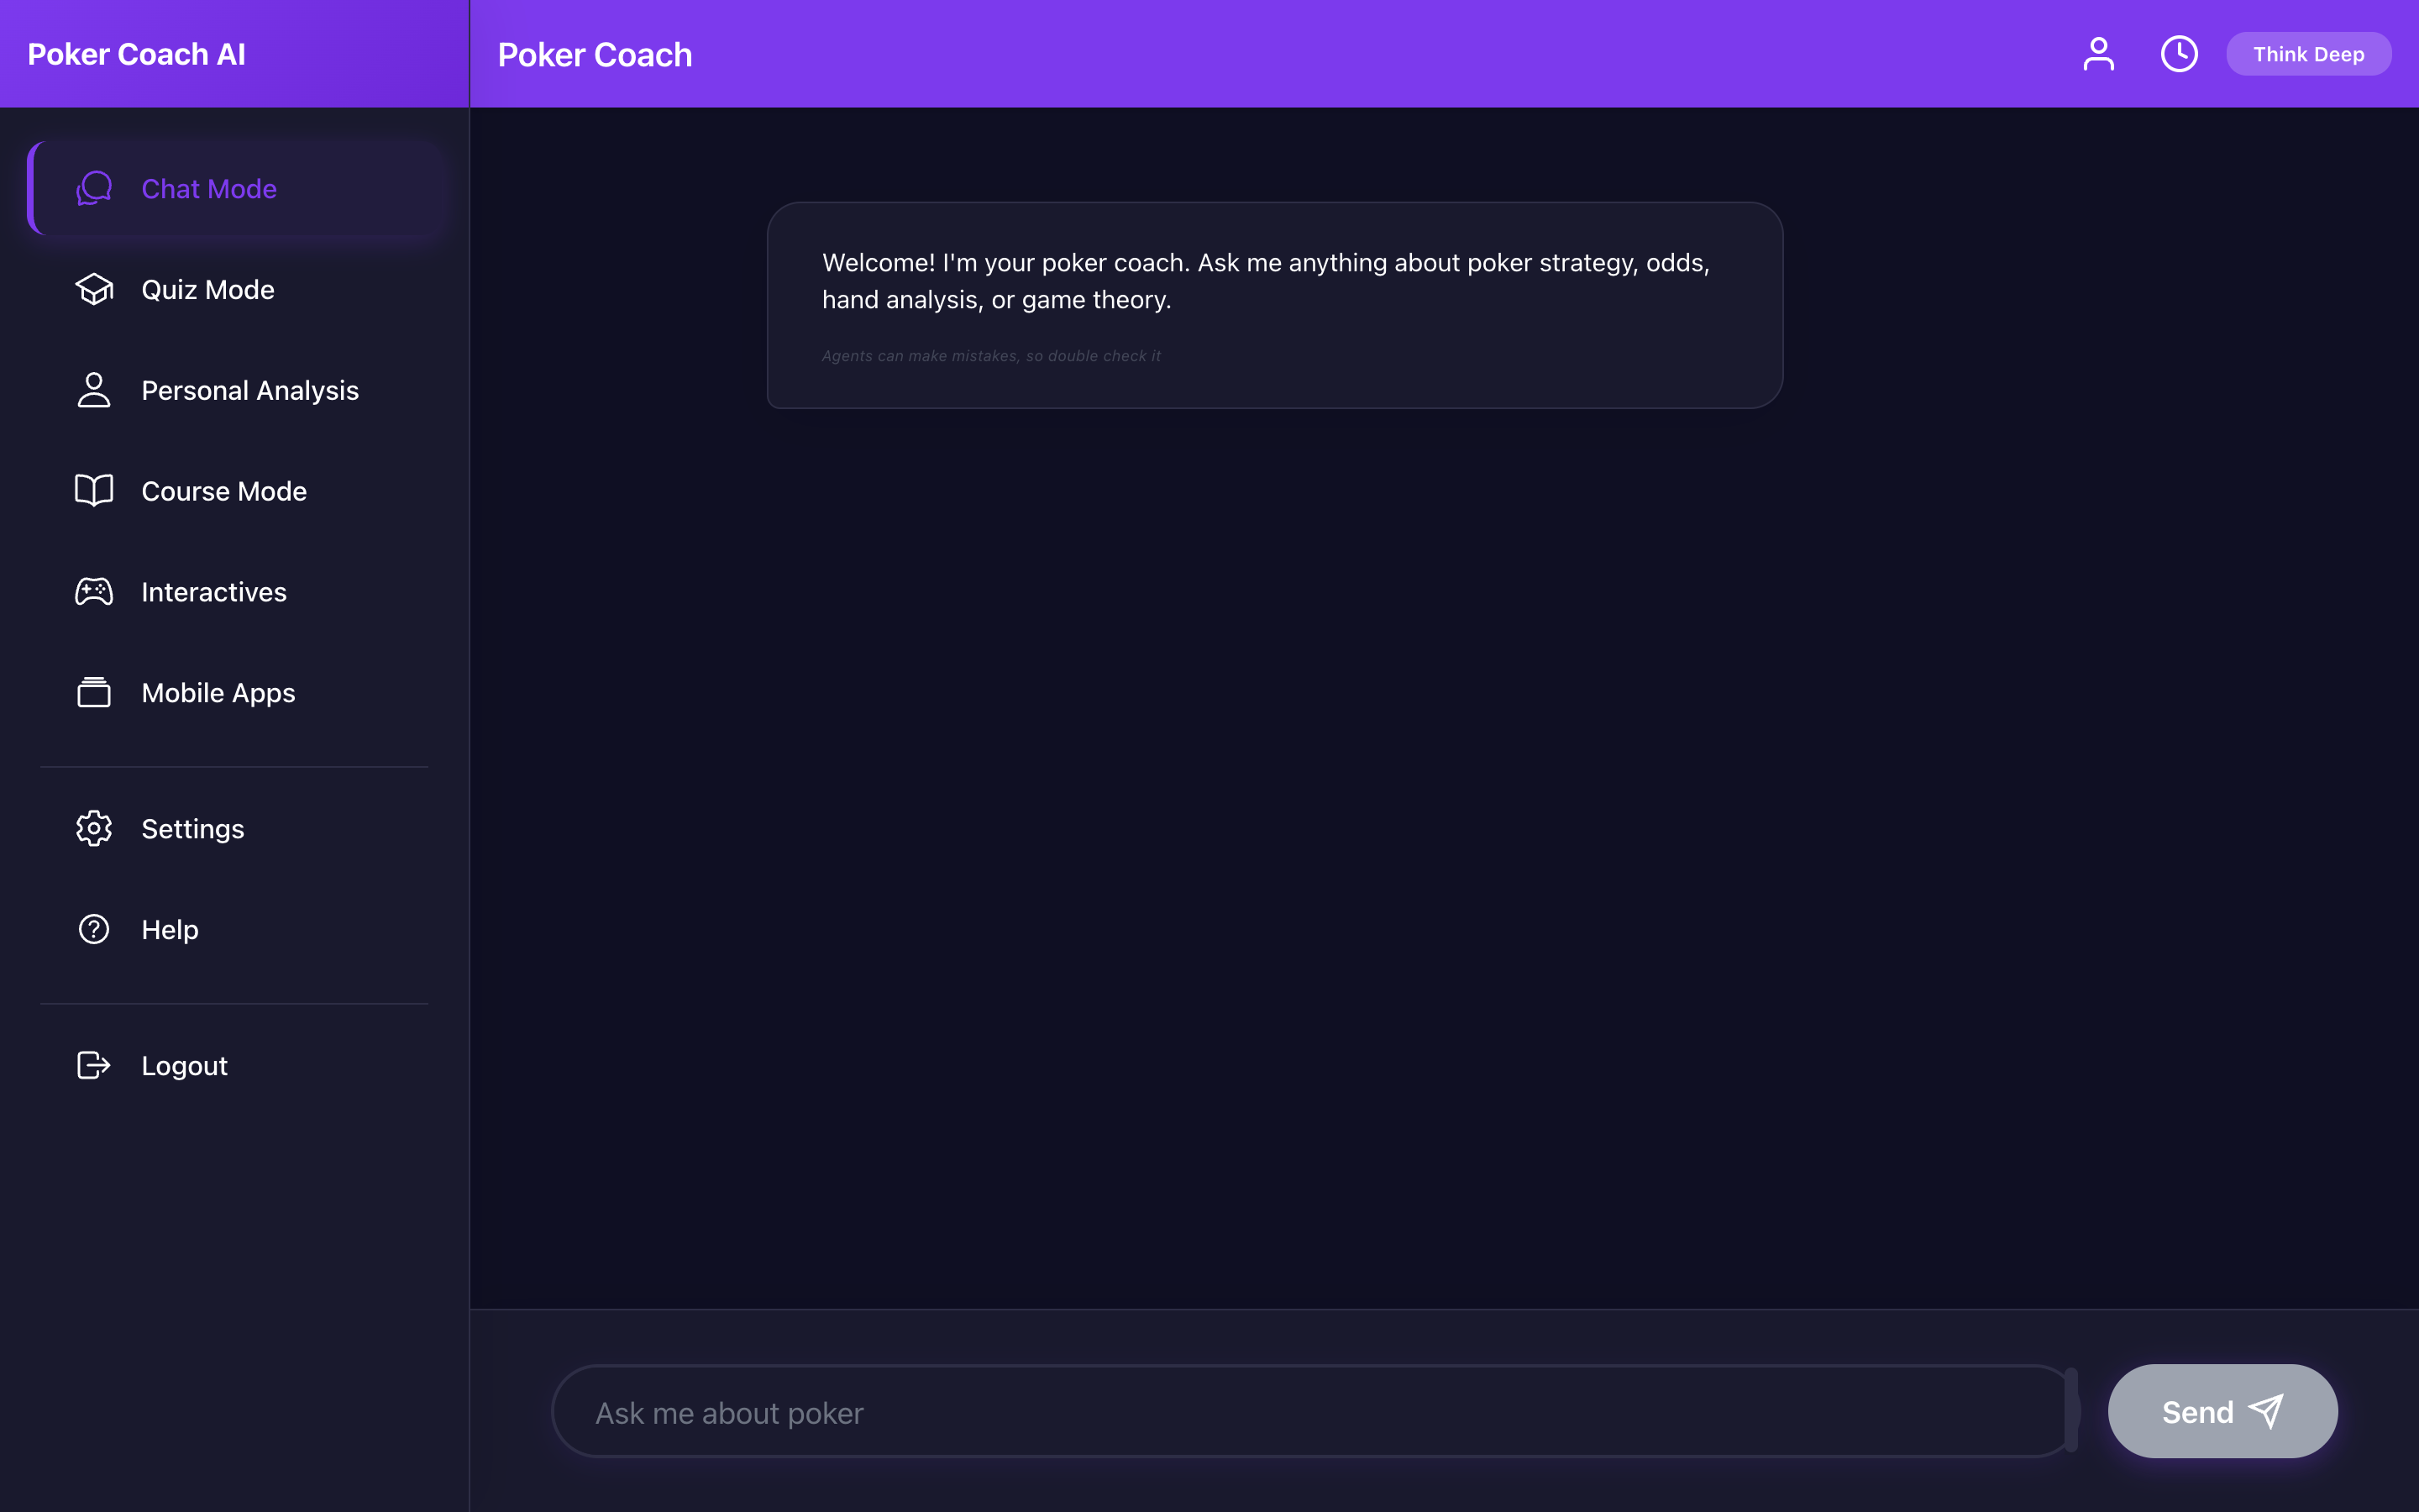Select the Interactives gamepad icon
The image size is (2419, 1512).
click(93, 591)
